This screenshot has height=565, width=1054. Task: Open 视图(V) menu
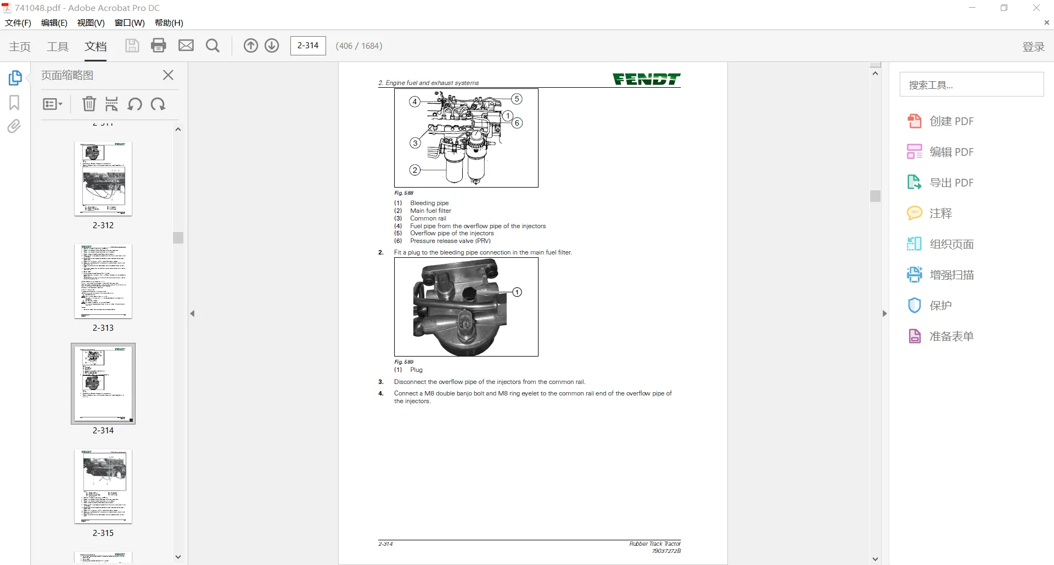coord(91,22)
